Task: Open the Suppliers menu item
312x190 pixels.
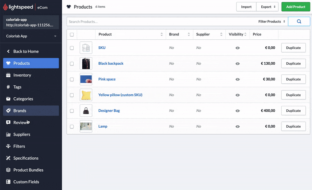Action: 31,134
